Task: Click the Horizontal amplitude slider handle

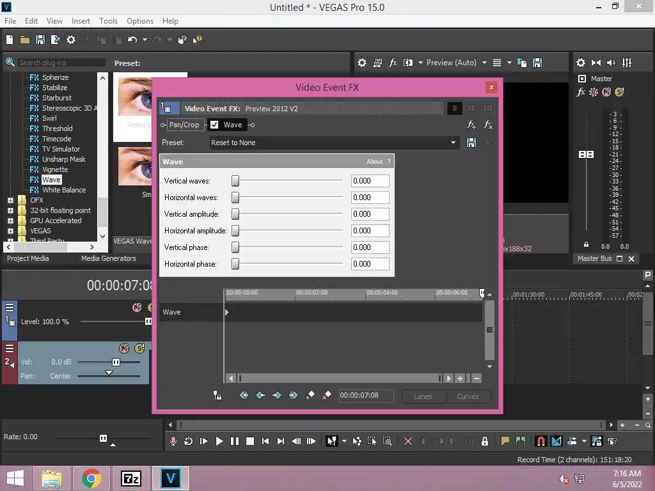Action: click(235, 230)
